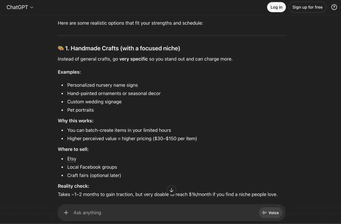Expand the ChatGPT model dropdown
The width and height of the screenshot is (341, 224).
pyautogui.click(x=20, y=7)
